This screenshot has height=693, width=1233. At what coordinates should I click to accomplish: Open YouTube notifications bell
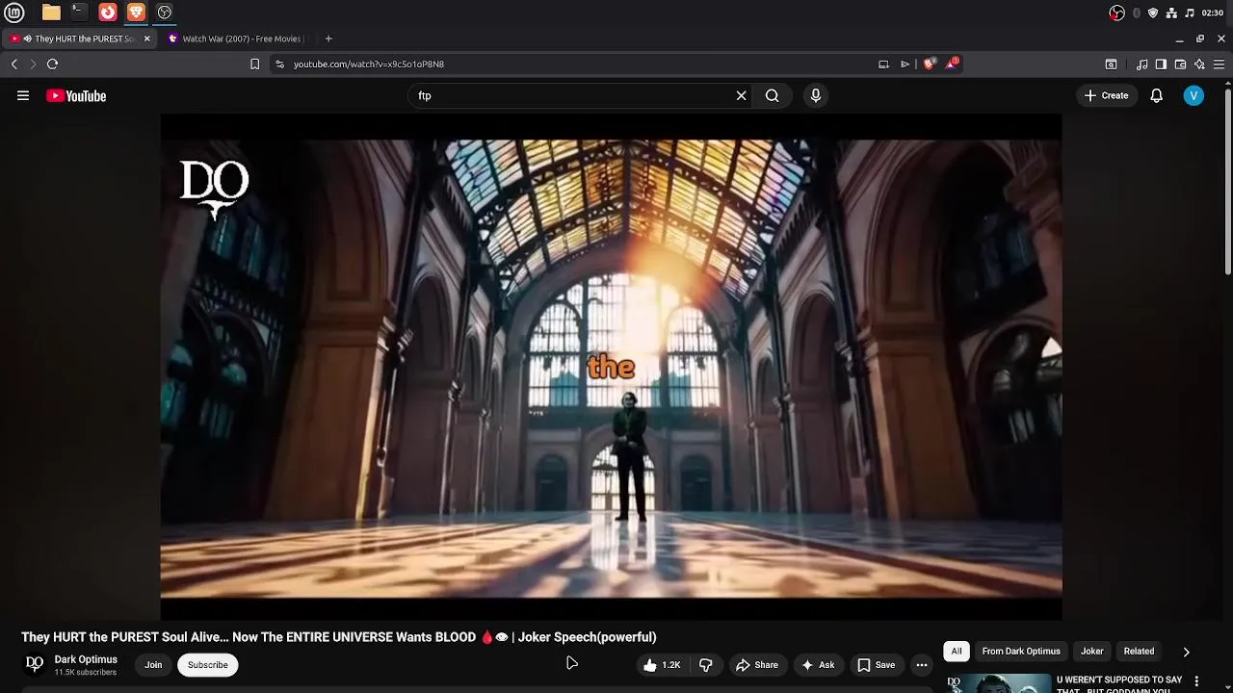[x=1156, y=95]
